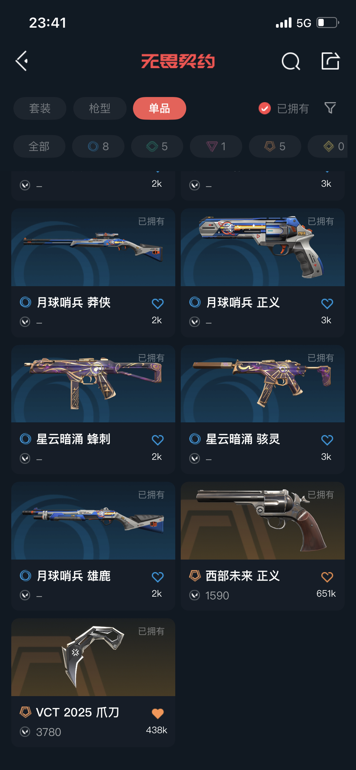The width and height of the screenshot is (356, 770).
Task: Open VCT 2025 爪刀 knife thumbnail
Action: click(x=93, y=657)
